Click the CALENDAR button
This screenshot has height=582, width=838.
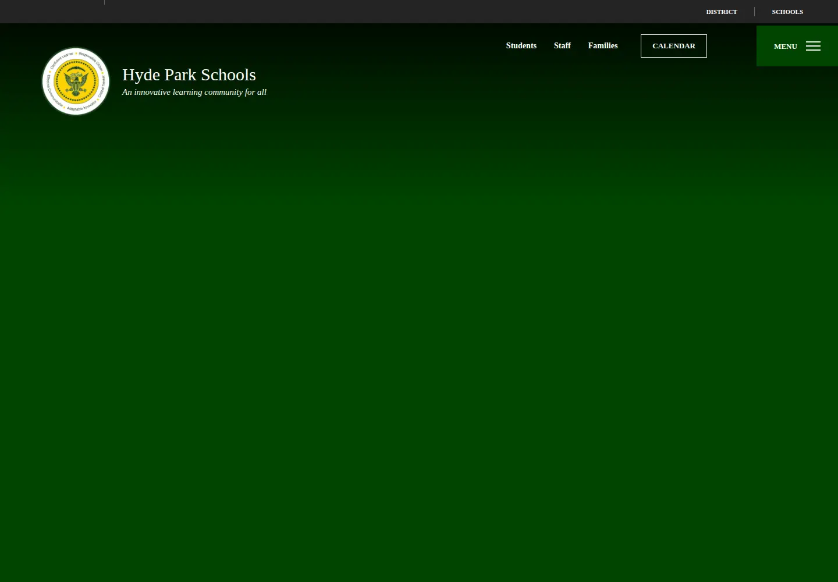pos(674,46)
